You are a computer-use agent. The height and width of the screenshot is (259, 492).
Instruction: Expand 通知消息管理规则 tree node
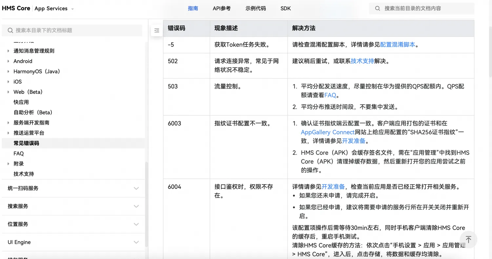coord(9,51)
